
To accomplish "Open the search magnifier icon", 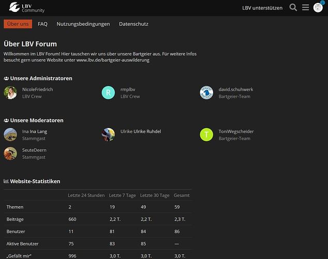I will [293, 8].
